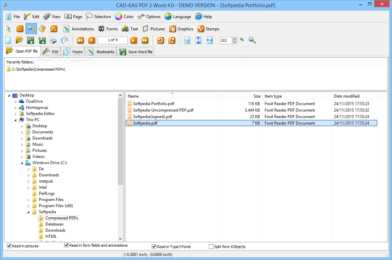Image resolution: width=392 pixels, height=260 pixels.
Task: Open the Text toolbar item
Action: 130,29
